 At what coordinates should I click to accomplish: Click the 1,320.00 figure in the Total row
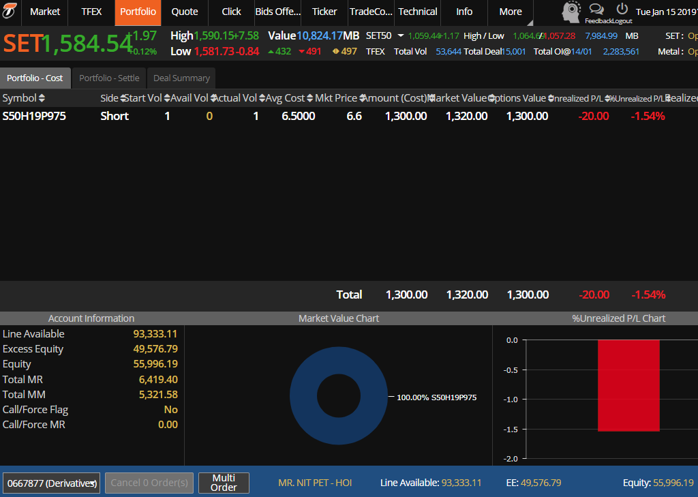(x=467, y=295)
